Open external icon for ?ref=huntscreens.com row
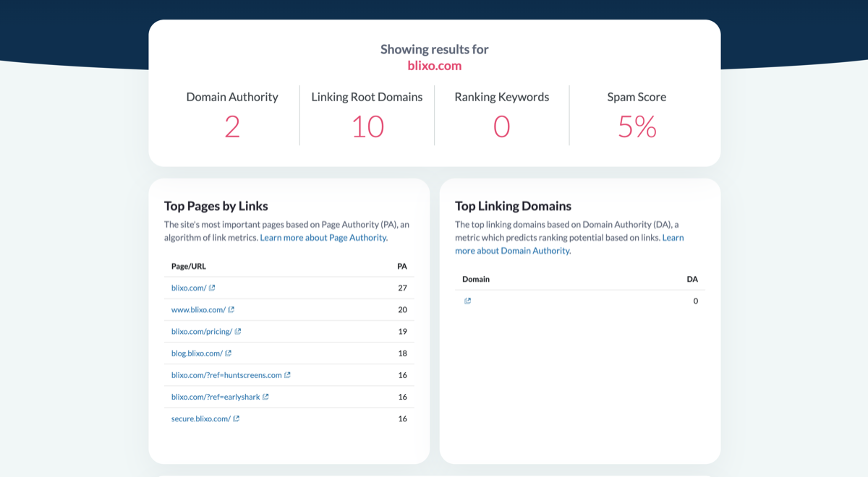The image size is (868, 477). click(x=287, y=375)
